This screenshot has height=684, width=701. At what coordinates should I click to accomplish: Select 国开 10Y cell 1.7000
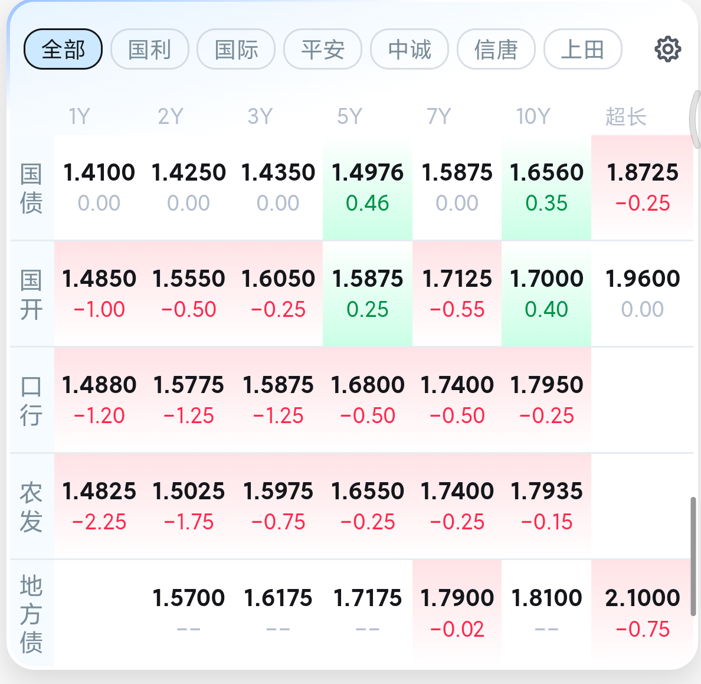[546, 294]
